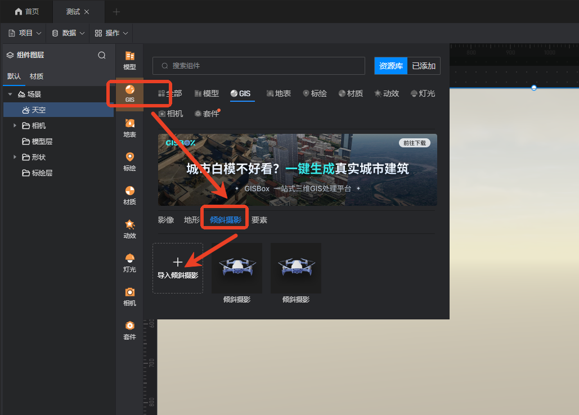Select the 形状 folder row
Viewport: 579px width, 415px height.
(59, 157)
